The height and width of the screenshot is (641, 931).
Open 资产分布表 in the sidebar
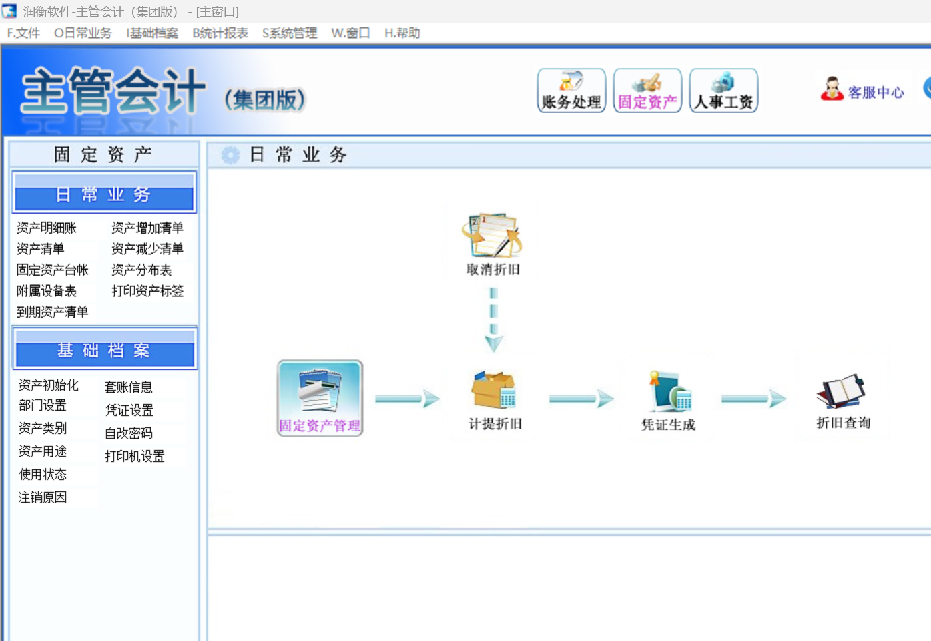(141, 270)
